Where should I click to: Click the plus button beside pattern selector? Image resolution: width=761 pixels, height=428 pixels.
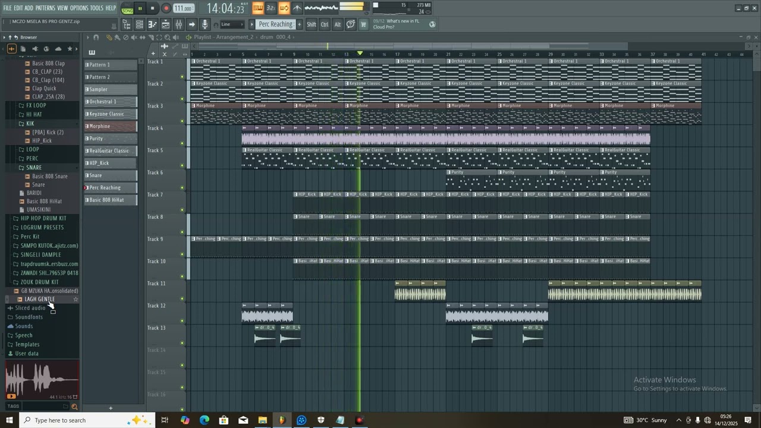300,24
